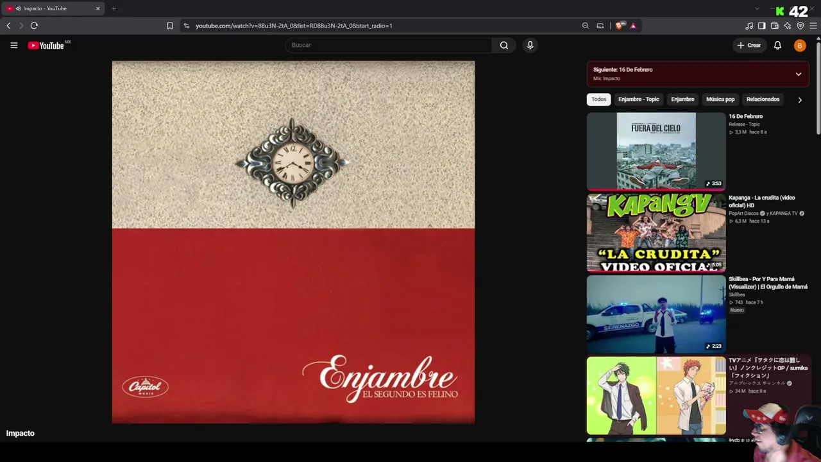The width and height of the screenshot is (821, 462).
Task: Go to YouTube home via logo
Action: pyautogui.click(x=46, y=46)
